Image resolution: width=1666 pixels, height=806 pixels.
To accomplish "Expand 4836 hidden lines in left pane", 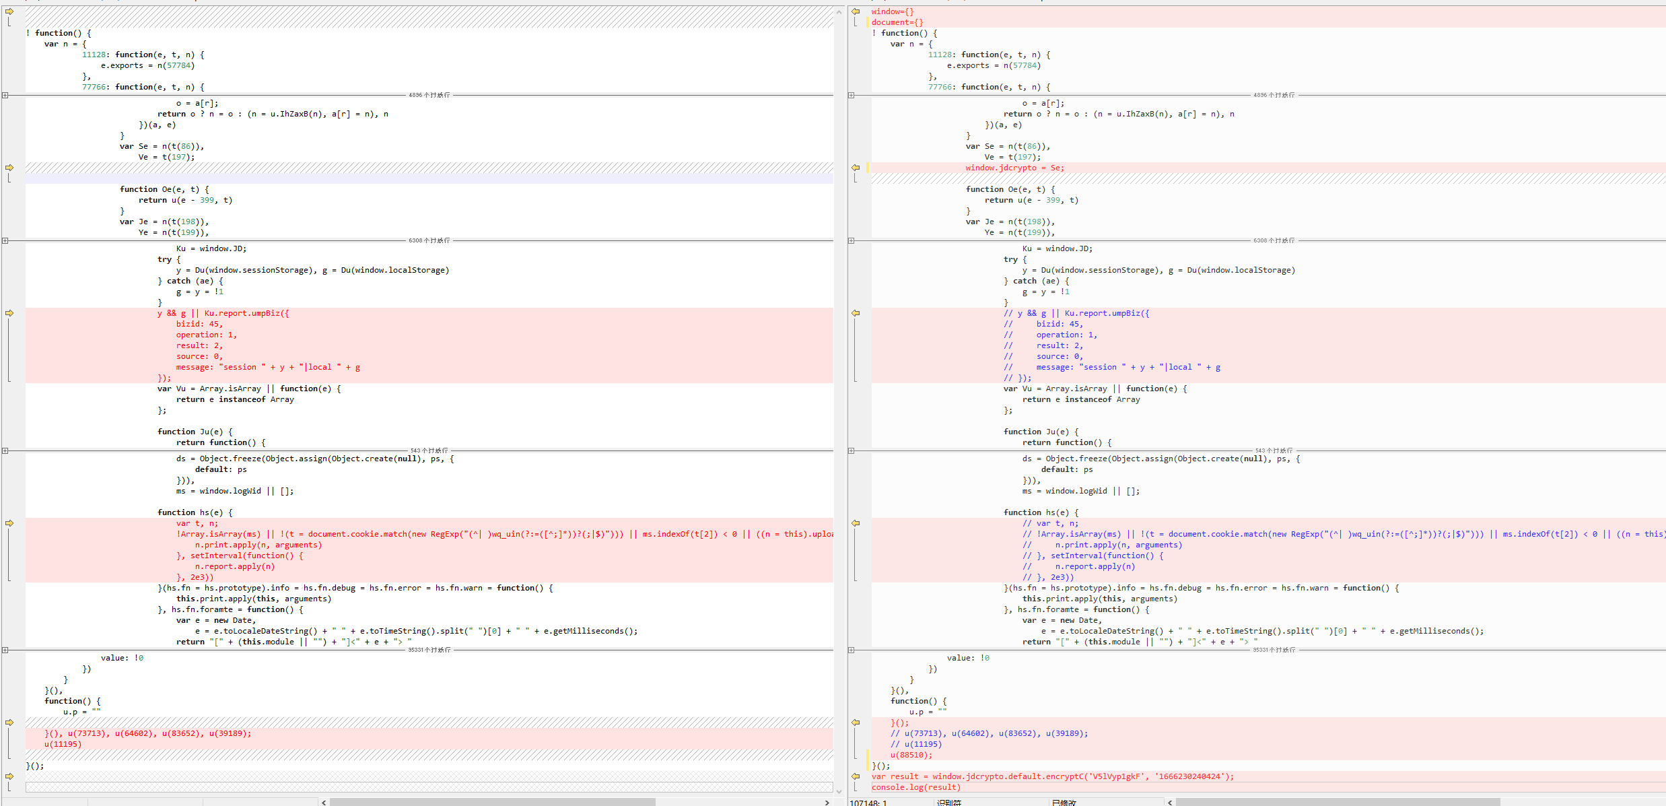I will click(x=5, y=95).
